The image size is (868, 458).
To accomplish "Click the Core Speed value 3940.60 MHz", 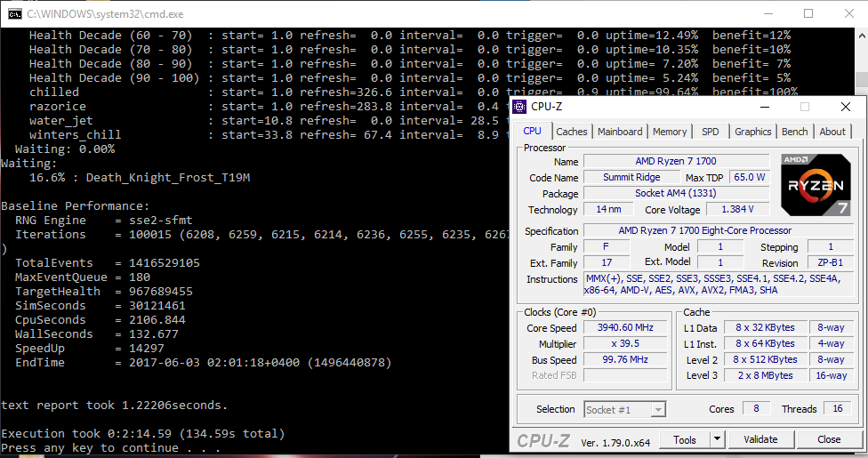I will click(625, 327).
